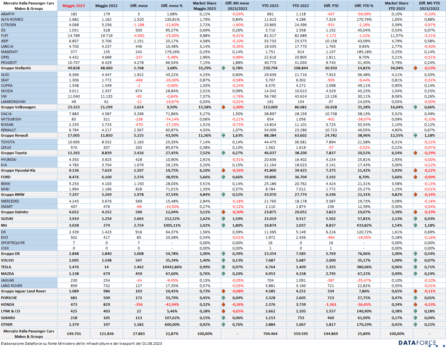Click red down arrow beside Gruppo Daimler -0,30%
Image resolution: width=446 pixels, height=348 pixels.
[223, 212]
